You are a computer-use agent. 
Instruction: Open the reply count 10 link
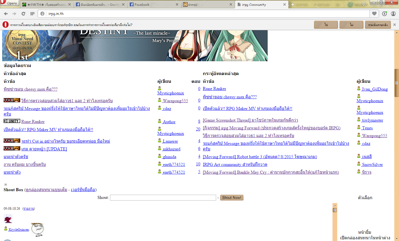pyautogui.click(x=198, y=164)
